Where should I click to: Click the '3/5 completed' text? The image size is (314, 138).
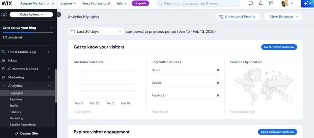(12, 38)
